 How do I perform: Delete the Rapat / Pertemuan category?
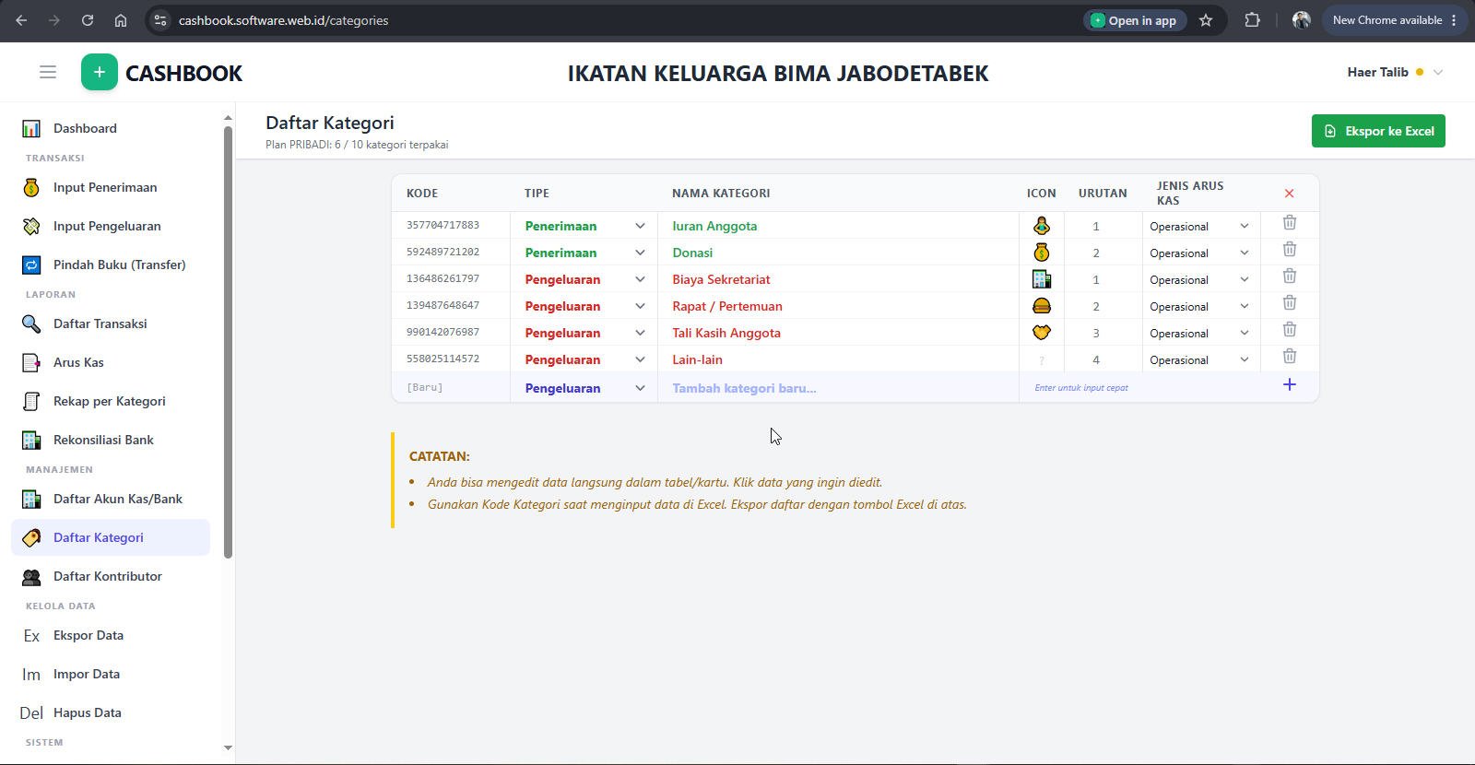point(1290,303)
